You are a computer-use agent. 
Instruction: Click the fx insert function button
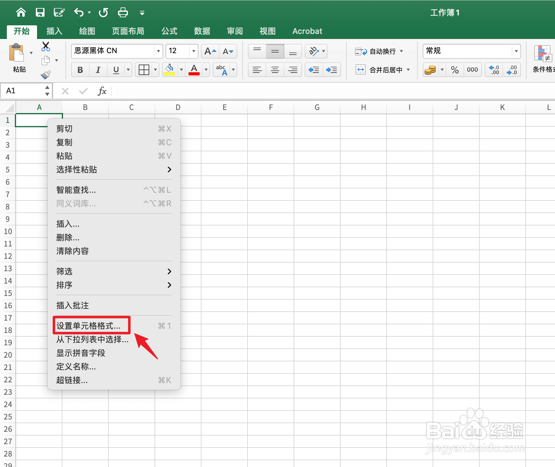click(x=102, y=91)
